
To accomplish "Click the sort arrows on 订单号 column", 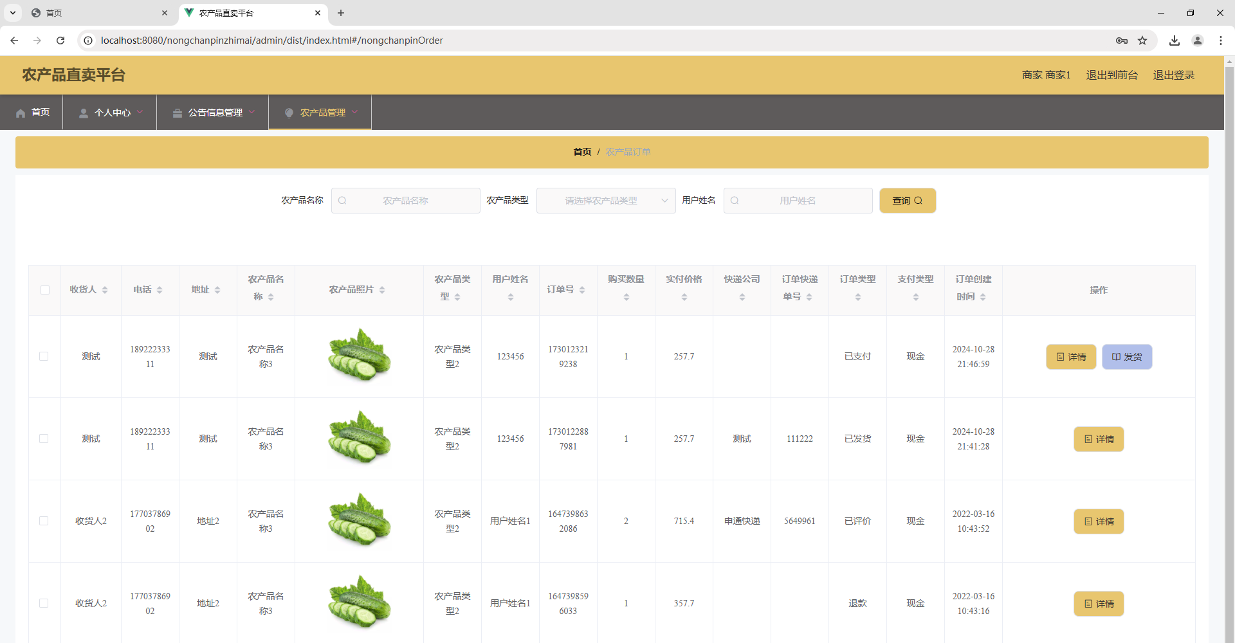I will 582,290.
